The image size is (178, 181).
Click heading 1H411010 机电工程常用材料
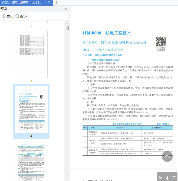point(103,50)
